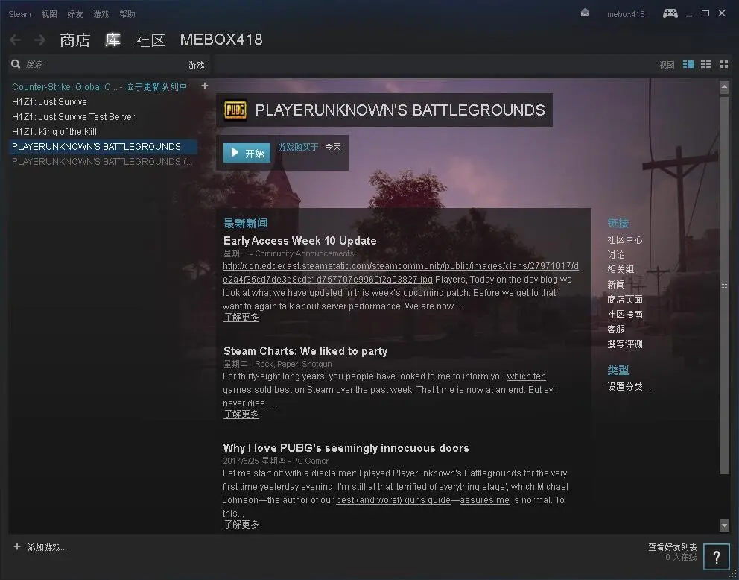This screenshot has height=580, width=739.
Task: Click 'best (and worst) guns guide' link
Action: click(393, 499)
